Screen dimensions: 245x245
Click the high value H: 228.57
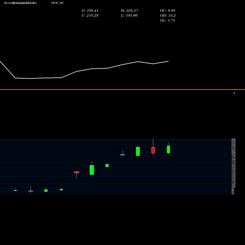[129, 11]
